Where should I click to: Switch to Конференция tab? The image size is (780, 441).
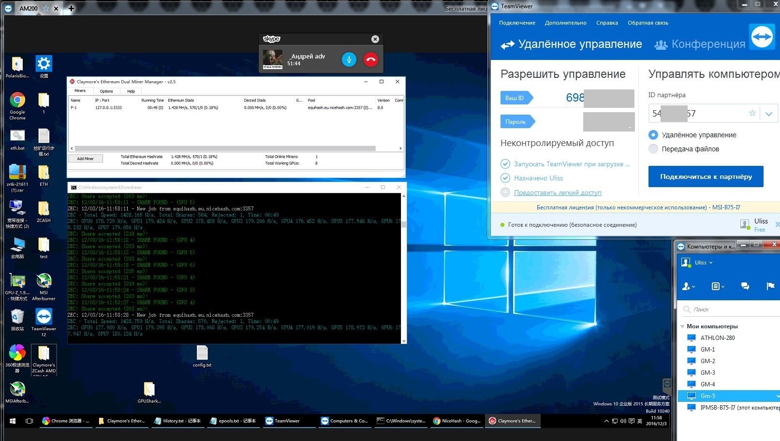click(699, 44)
